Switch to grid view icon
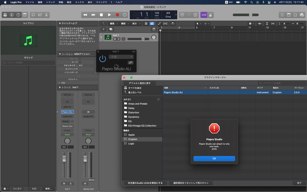Screen dimensions: 307x192 (146, 24)
